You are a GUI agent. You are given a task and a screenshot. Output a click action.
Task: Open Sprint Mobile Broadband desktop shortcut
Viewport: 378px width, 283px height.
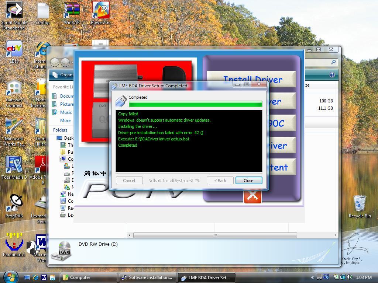[x=14, y=15]
